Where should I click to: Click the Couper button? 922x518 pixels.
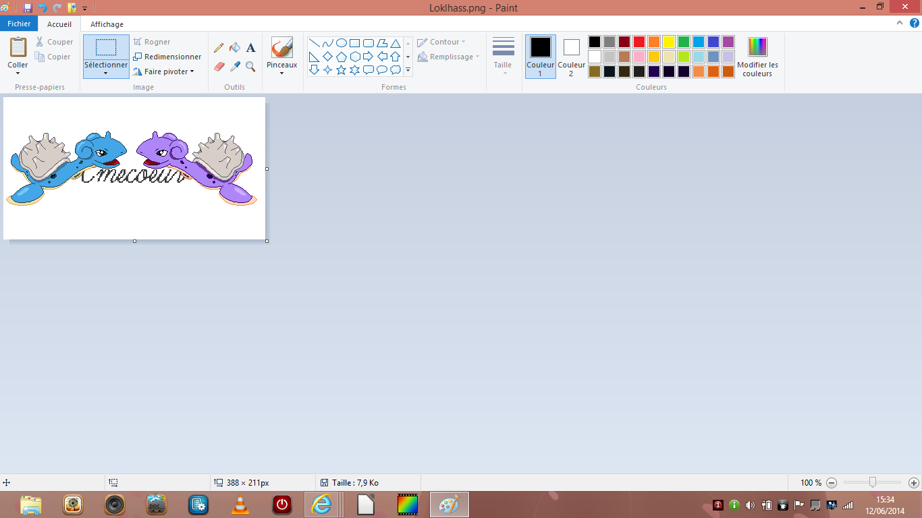click(55, 42)
